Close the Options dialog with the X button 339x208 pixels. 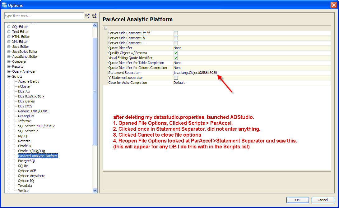click(334, 5)
